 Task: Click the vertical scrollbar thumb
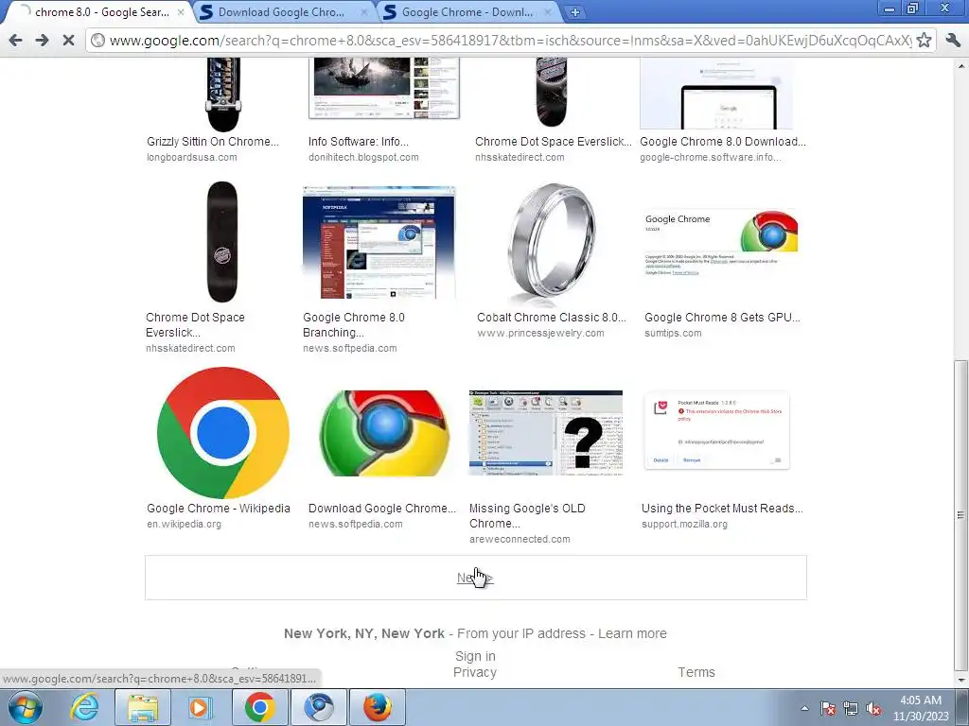point(961,515)
